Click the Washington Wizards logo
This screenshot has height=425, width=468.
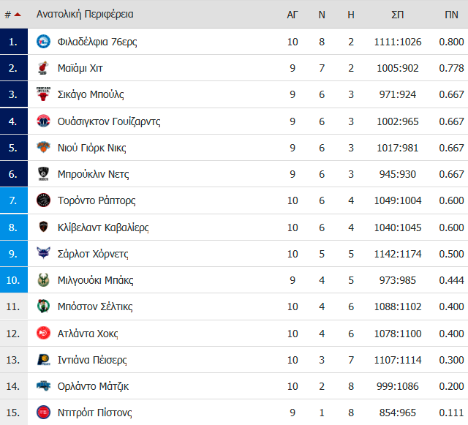[x=43, y=121]
